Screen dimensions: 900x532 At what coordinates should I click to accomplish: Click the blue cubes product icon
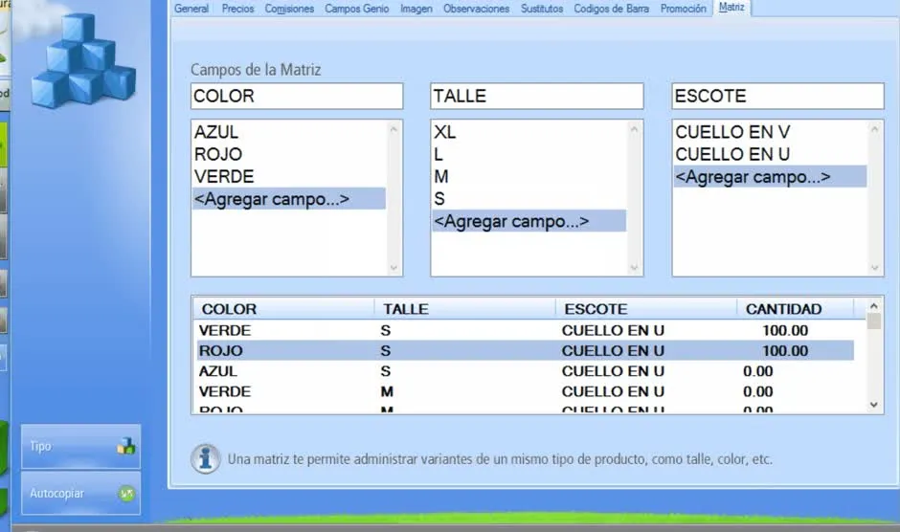(83, 60)
